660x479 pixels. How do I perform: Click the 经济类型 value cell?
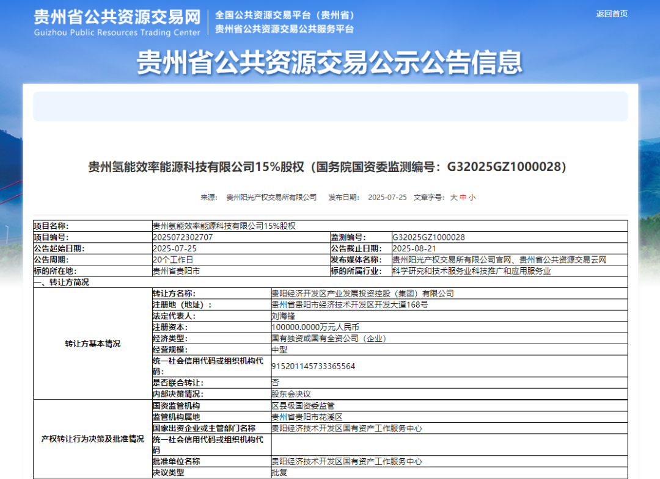pyautogui.click(x=449, y=339)
